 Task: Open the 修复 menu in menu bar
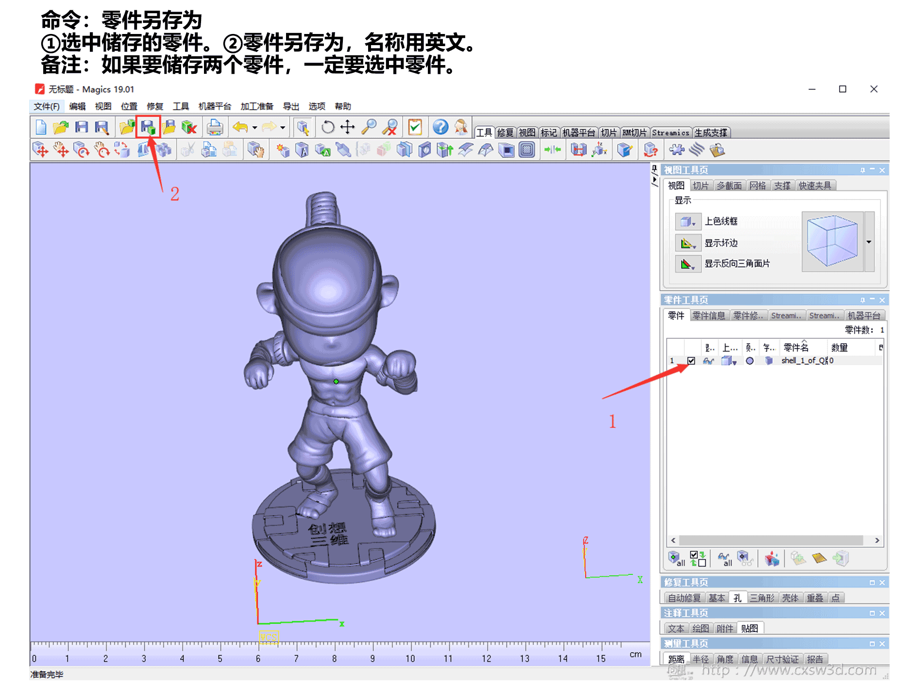pos(155,106)
